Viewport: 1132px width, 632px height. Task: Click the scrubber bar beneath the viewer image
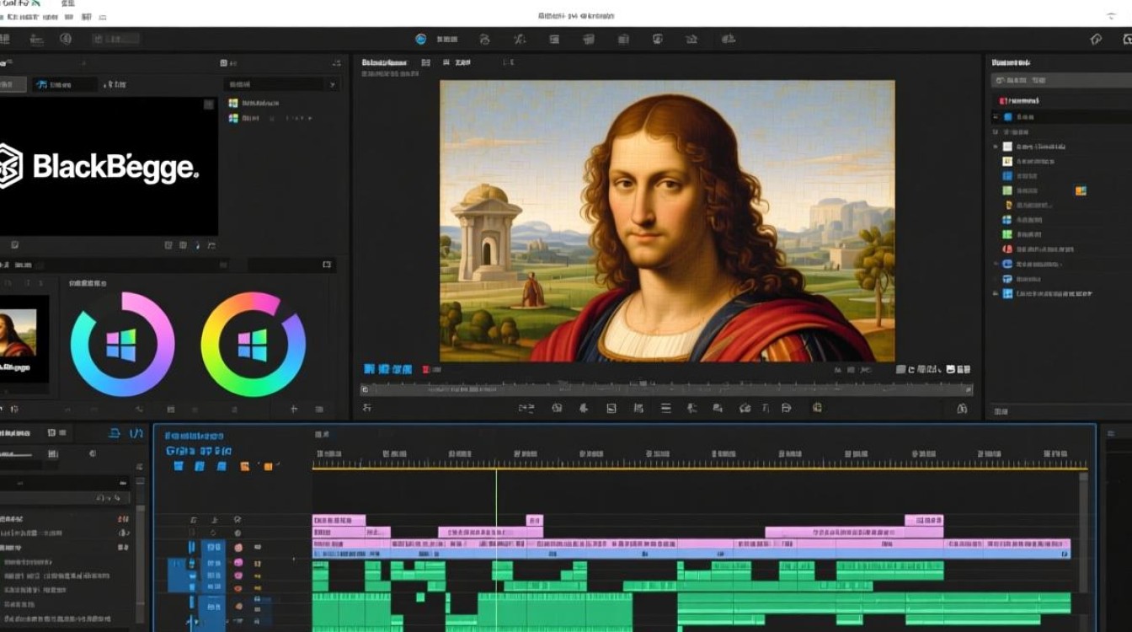click(665, 389)
